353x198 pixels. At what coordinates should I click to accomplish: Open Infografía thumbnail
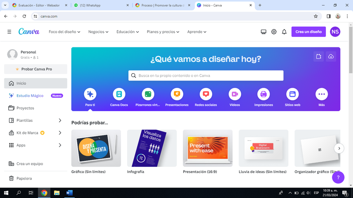[152, 148]
